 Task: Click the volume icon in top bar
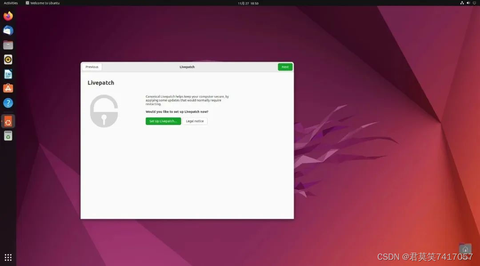468,3
